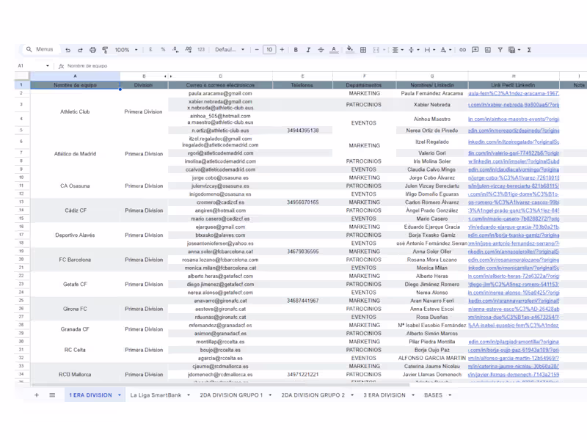Toggle bold formatting
The width and height of the screenshot is (587, 440).
pyautogui.click(x=296, y=50)
